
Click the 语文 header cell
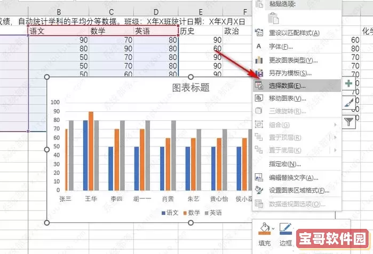pyautogui.click(x=59, y=31)
